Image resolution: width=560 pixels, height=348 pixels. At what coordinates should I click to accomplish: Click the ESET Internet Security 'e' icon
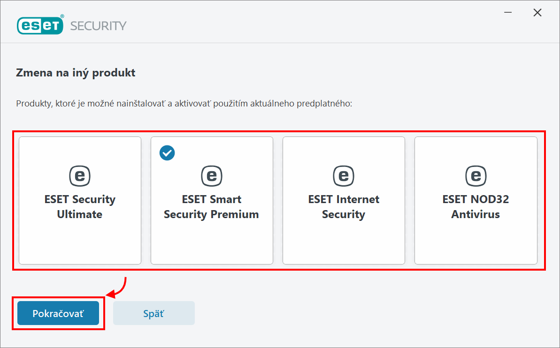coord(344,176)
